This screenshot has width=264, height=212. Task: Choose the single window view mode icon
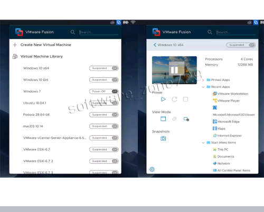[163, 119]
